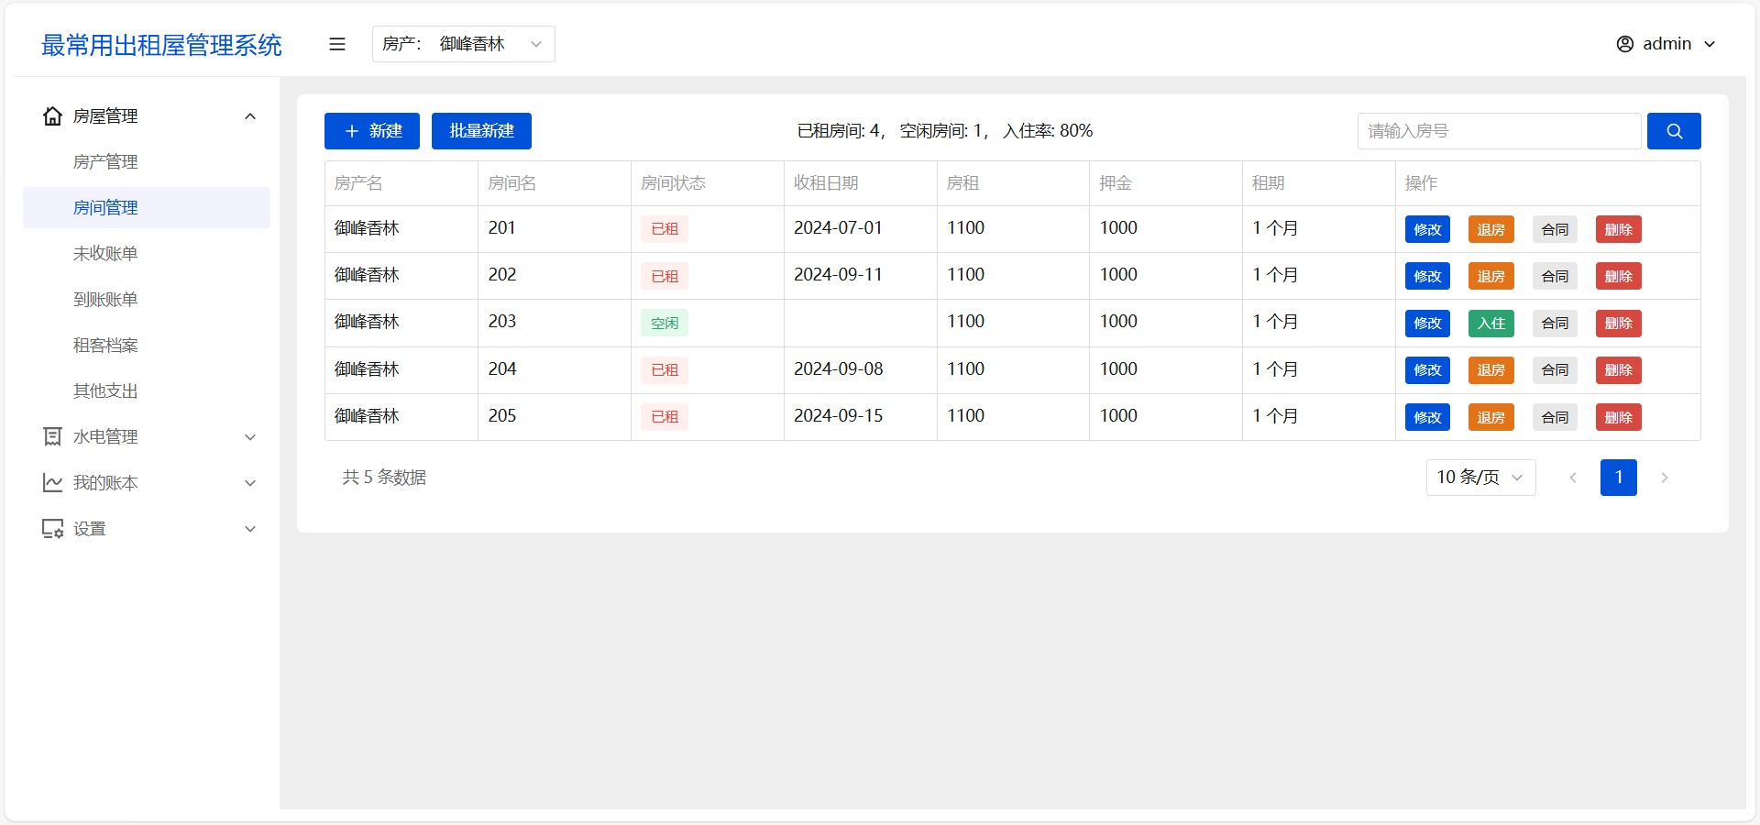Click page number 1 in pagination

click(1619, 478)
